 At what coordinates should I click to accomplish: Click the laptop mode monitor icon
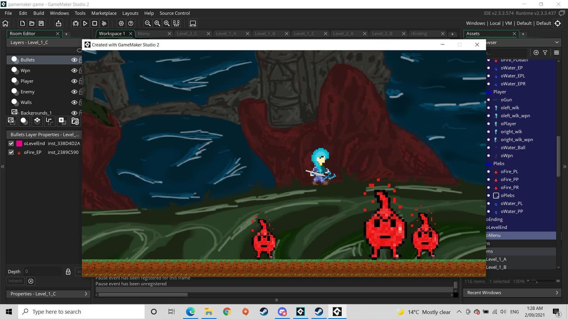coord(193,23)
